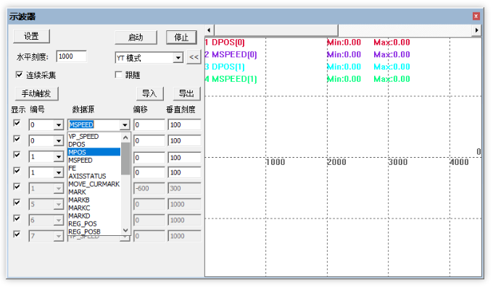The width and height of the screenshot is (493, 288).
Task: Click the horizontal chart scrollbar thumb
Action: [276, 30]
